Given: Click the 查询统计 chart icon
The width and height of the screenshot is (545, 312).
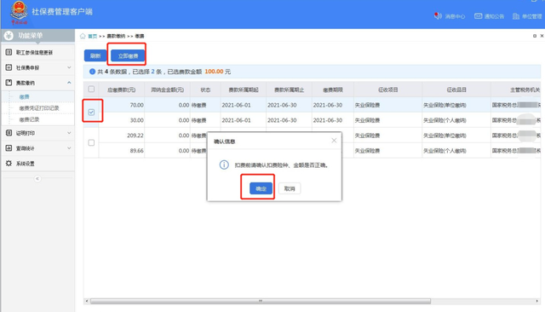Looking at the screenshot, I should coord(9,148).
